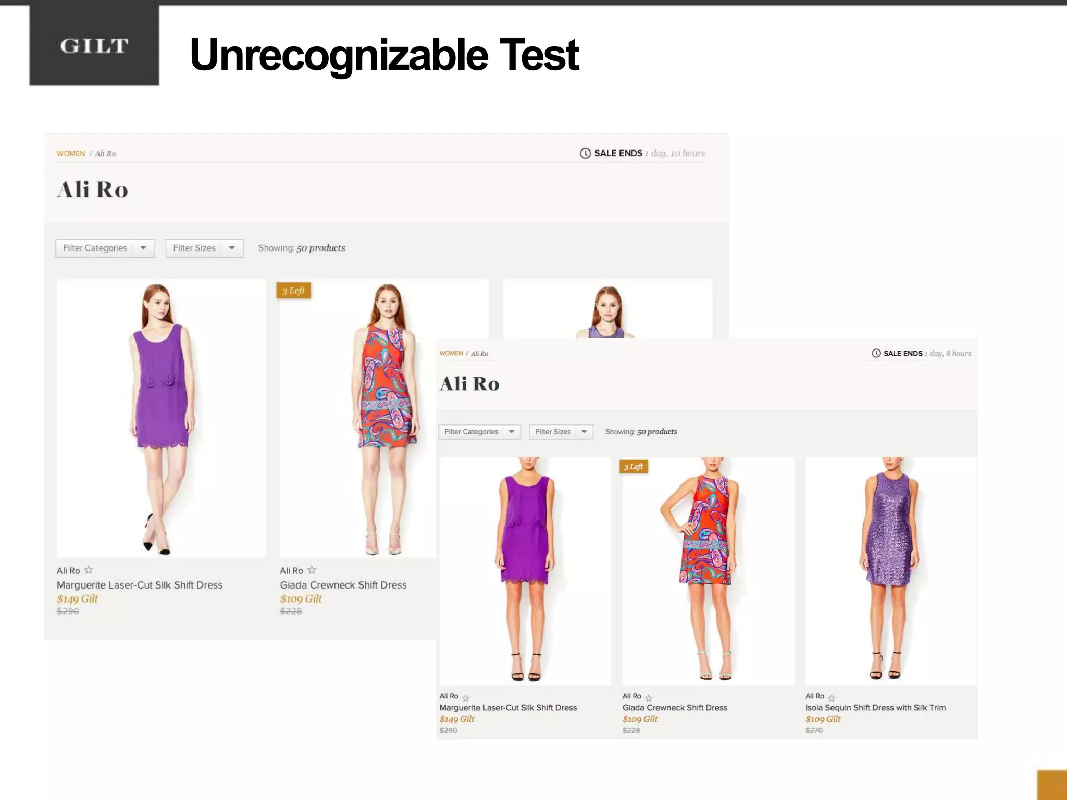Open Filter Categories dropdown in front page
Screen dimensions: 1067x800
point(479,432)
